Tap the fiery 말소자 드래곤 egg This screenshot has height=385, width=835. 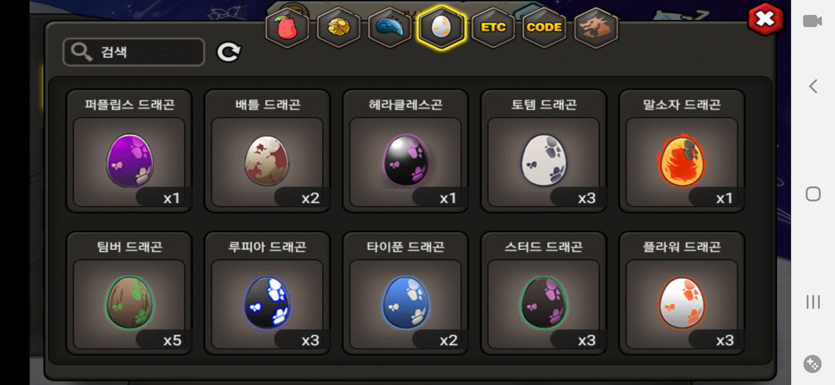click(682, 151)
